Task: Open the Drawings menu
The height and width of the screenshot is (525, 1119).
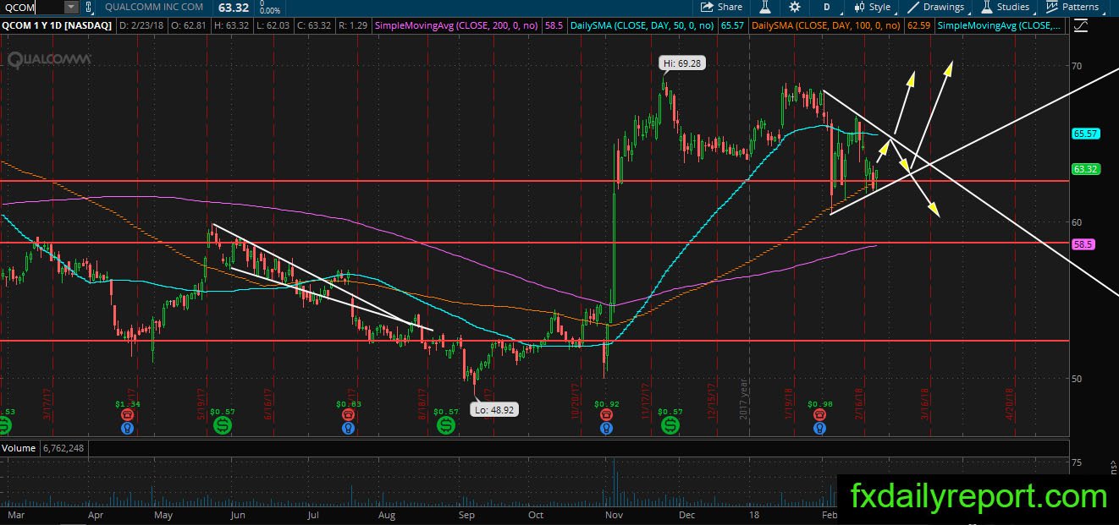Action: [935, 7]
